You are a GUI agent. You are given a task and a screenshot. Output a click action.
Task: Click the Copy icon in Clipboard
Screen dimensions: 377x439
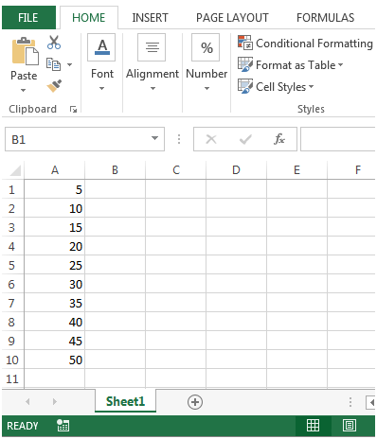pos(54,64)
